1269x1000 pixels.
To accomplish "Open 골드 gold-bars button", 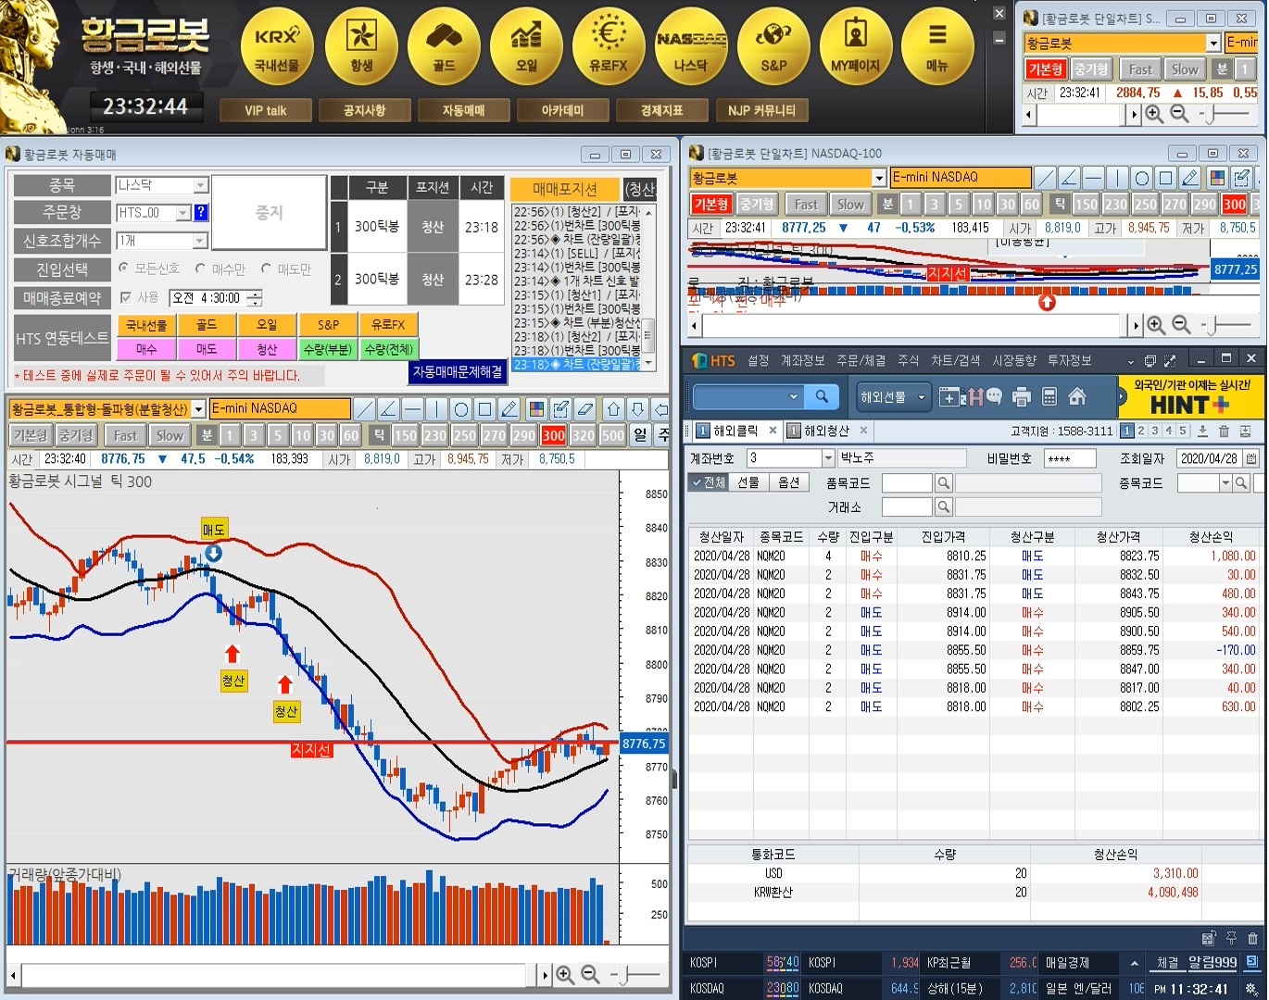I will (x=444, y=46).
